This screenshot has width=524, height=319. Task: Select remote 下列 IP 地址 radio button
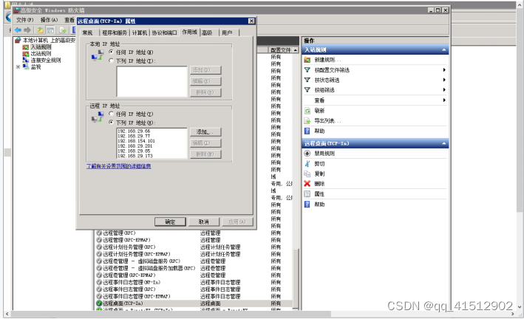pyautogui.click(x=111, y=123)
